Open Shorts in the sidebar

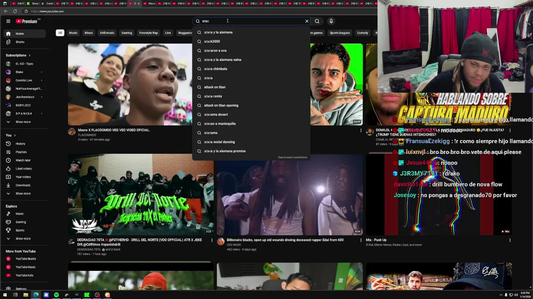coord(25,42)
